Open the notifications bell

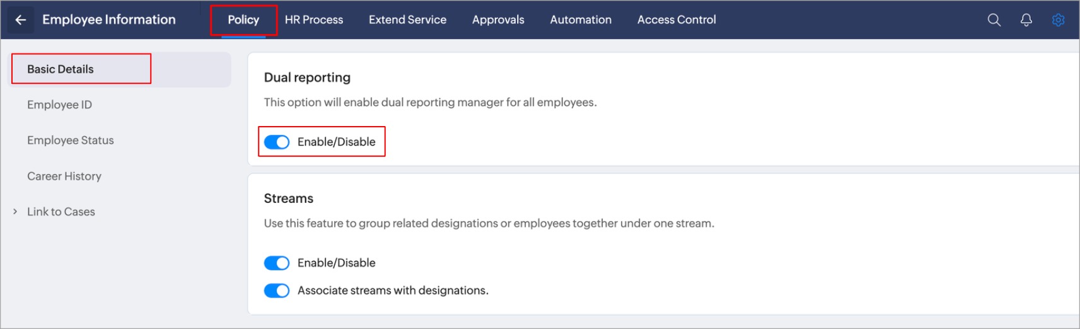(1026, 20)
